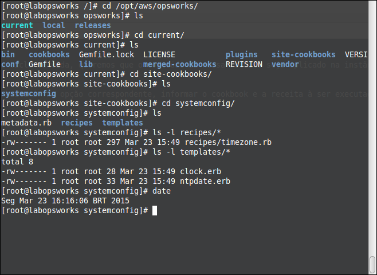Click the block cursor at the prompt
The height and width of the screenshot is (275, 377).
(x=154, y=211)
